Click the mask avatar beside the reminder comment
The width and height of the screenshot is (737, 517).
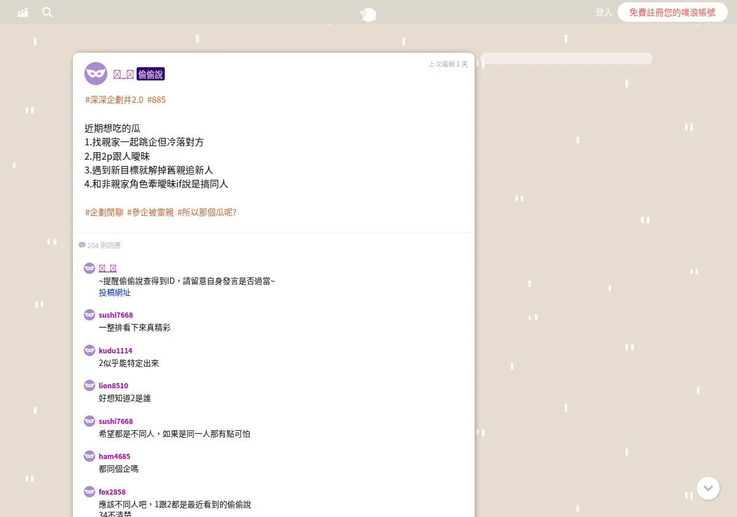point(90,268)
